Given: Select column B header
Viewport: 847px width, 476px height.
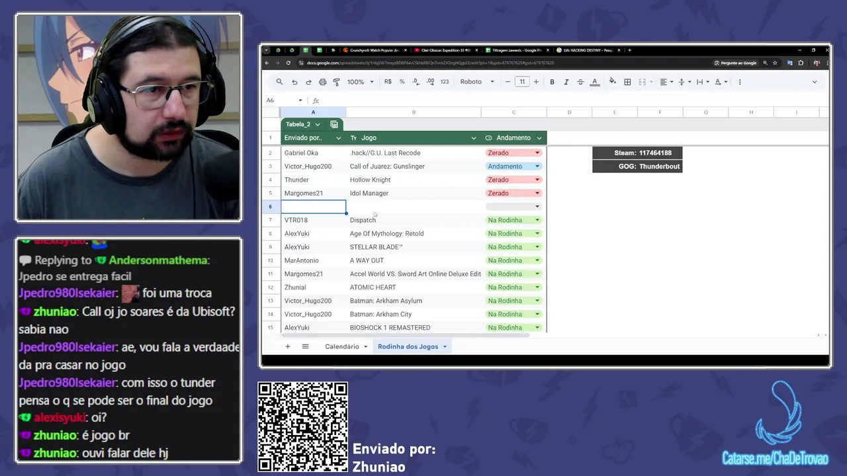Looking at the screenshot, I should pos(414,112).
